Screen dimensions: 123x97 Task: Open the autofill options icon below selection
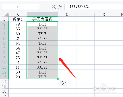[x=62, y=83]
